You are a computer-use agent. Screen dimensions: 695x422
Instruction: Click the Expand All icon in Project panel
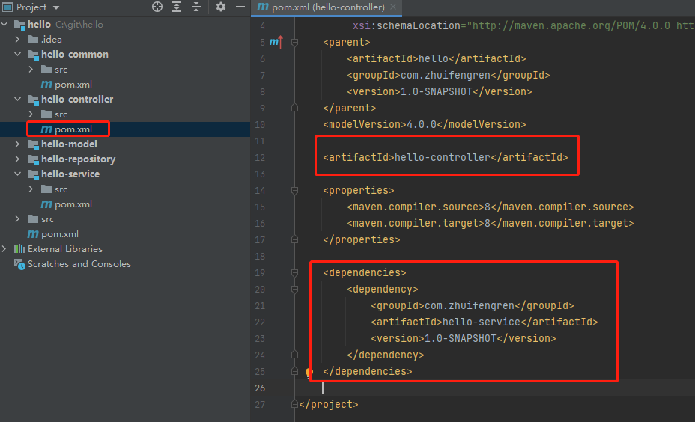tap(177, 7)
